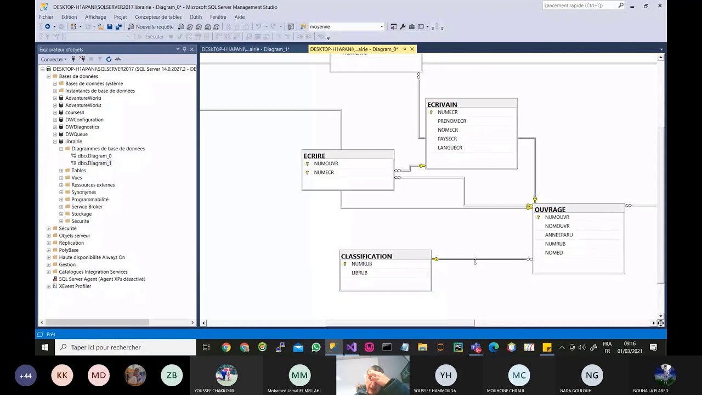Click the Disconnect plug icon in Object Explorer
The height and width of the screenshot is (395, 702).
pos(82,59)
